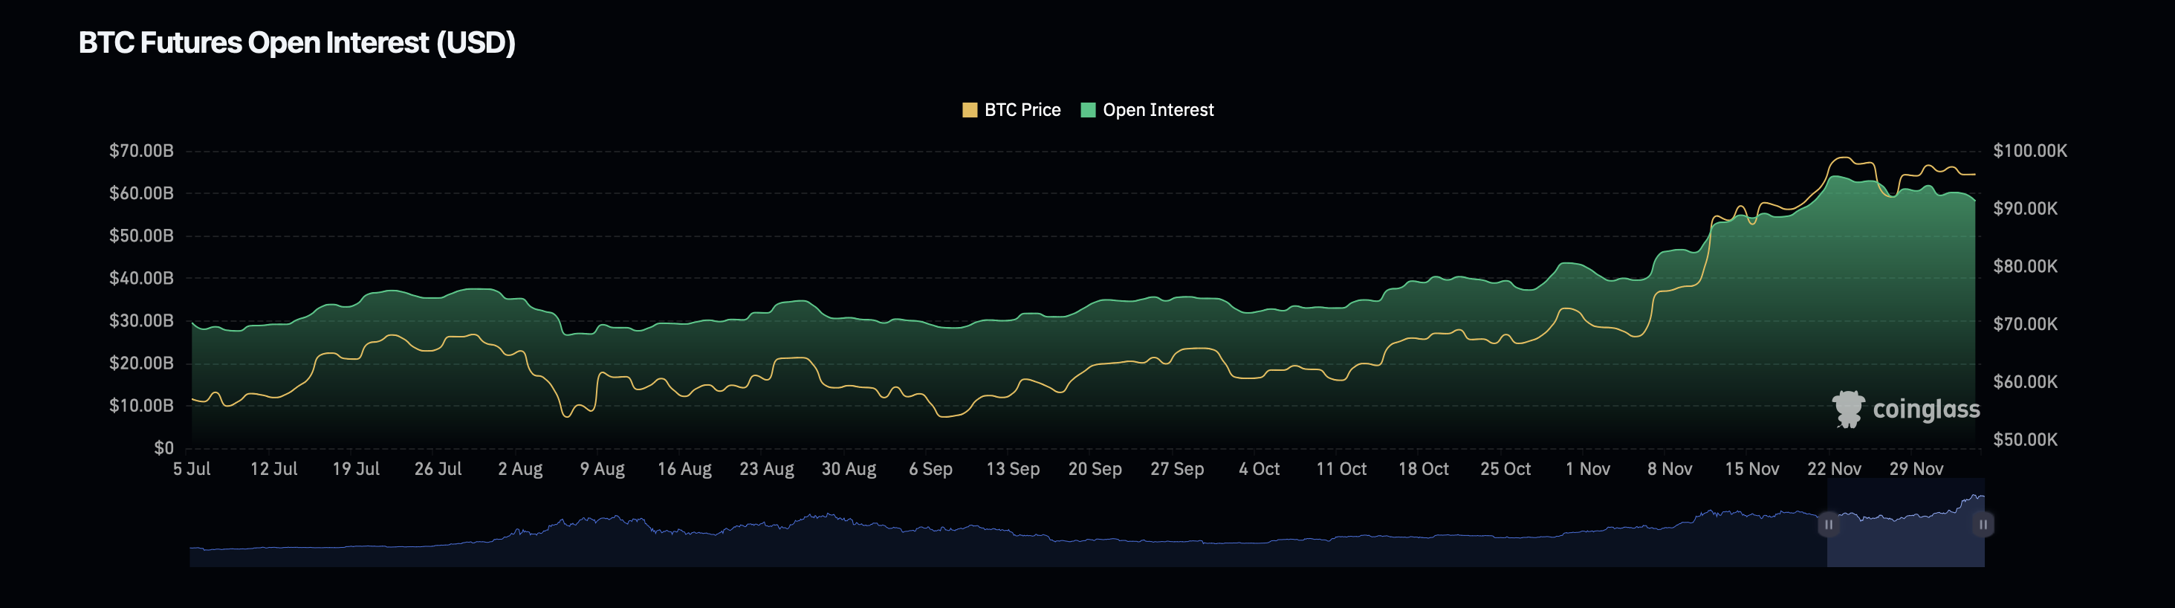Click the $60.00K right axis label
The image size is (2175, 608).
[2025, 382]
